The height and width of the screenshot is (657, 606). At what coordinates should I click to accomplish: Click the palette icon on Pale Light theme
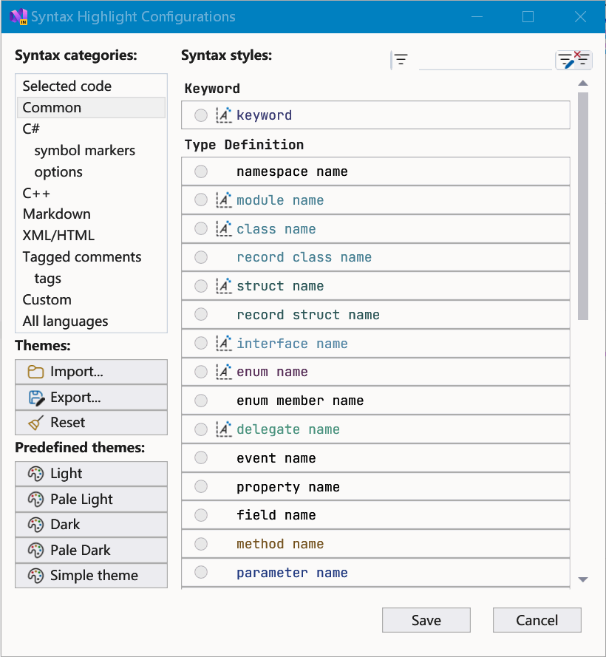click(35, 500)
